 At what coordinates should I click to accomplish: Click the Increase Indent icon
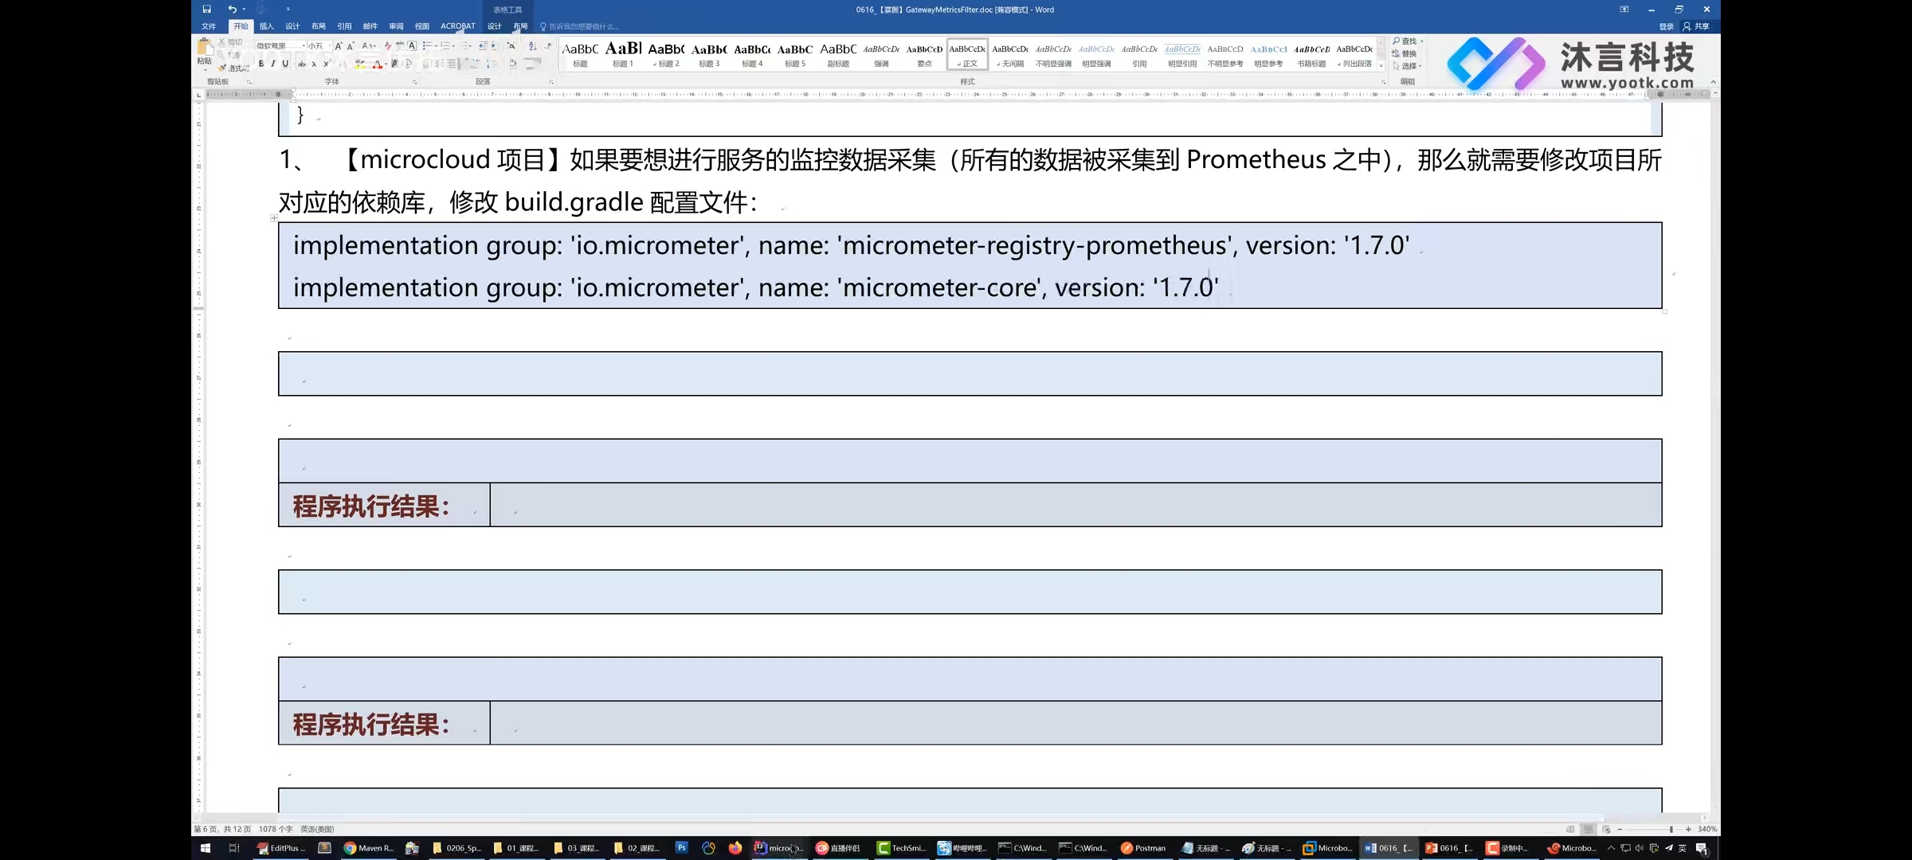point(494,46)
